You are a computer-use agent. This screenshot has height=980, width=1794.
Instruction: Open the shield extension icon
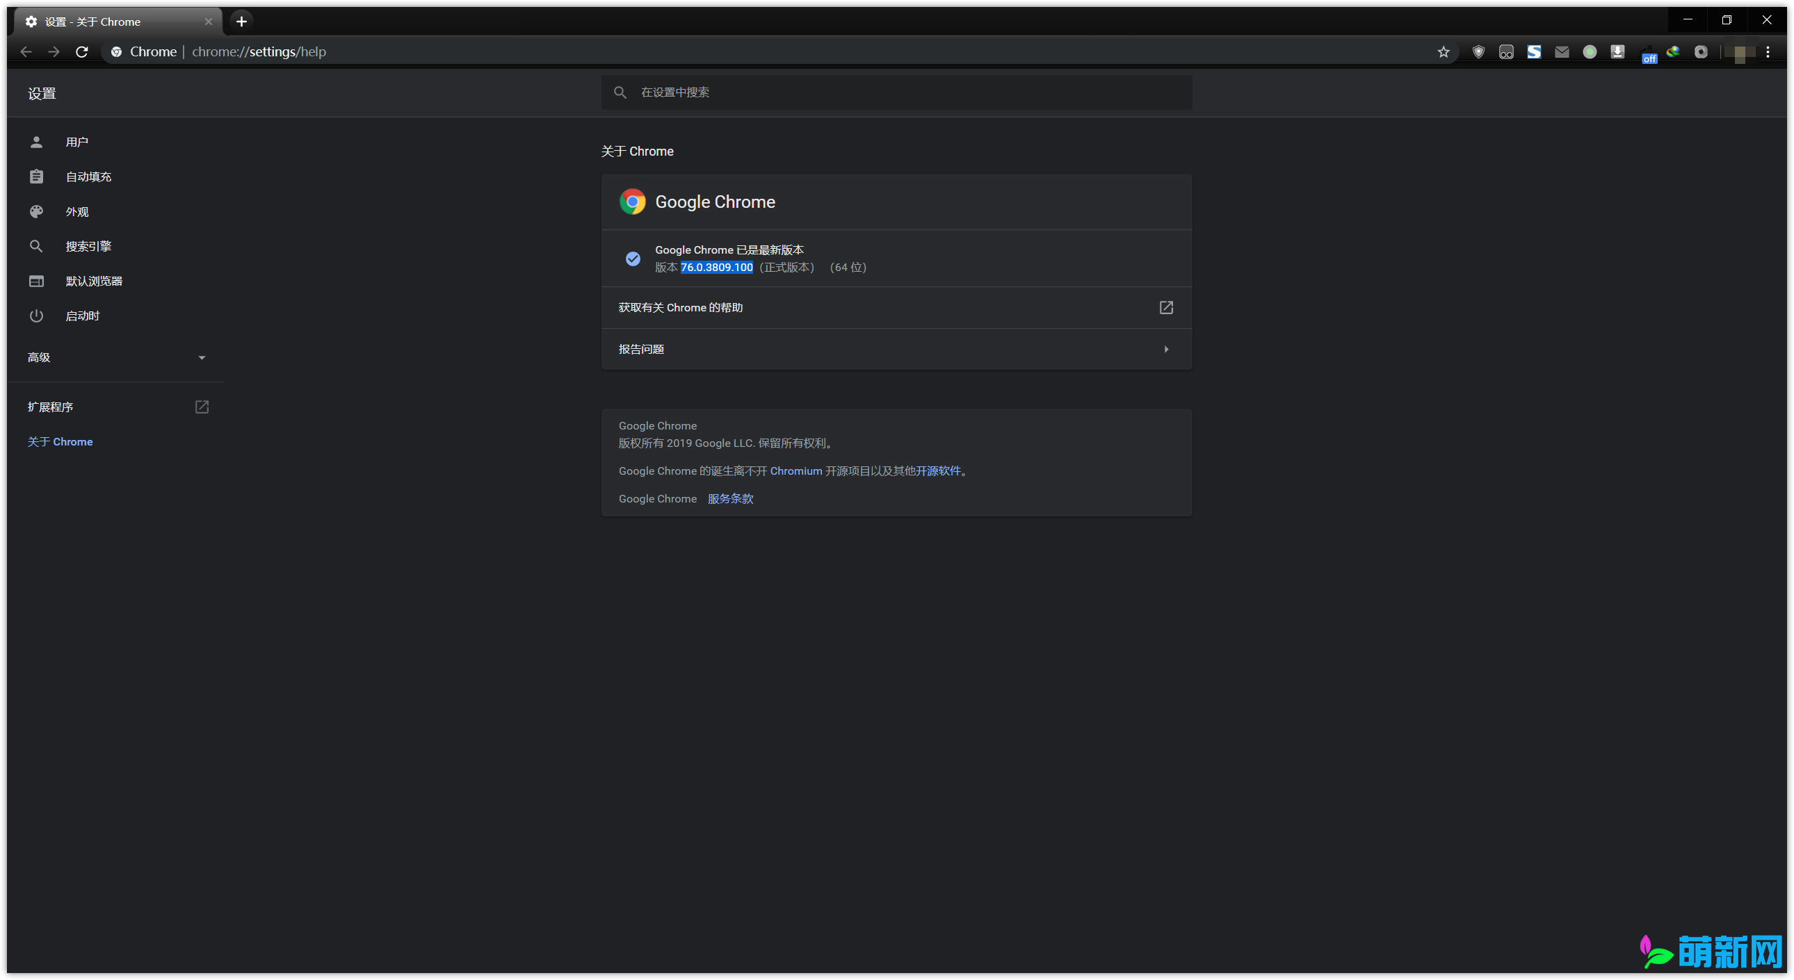(x=1478, y=51)
